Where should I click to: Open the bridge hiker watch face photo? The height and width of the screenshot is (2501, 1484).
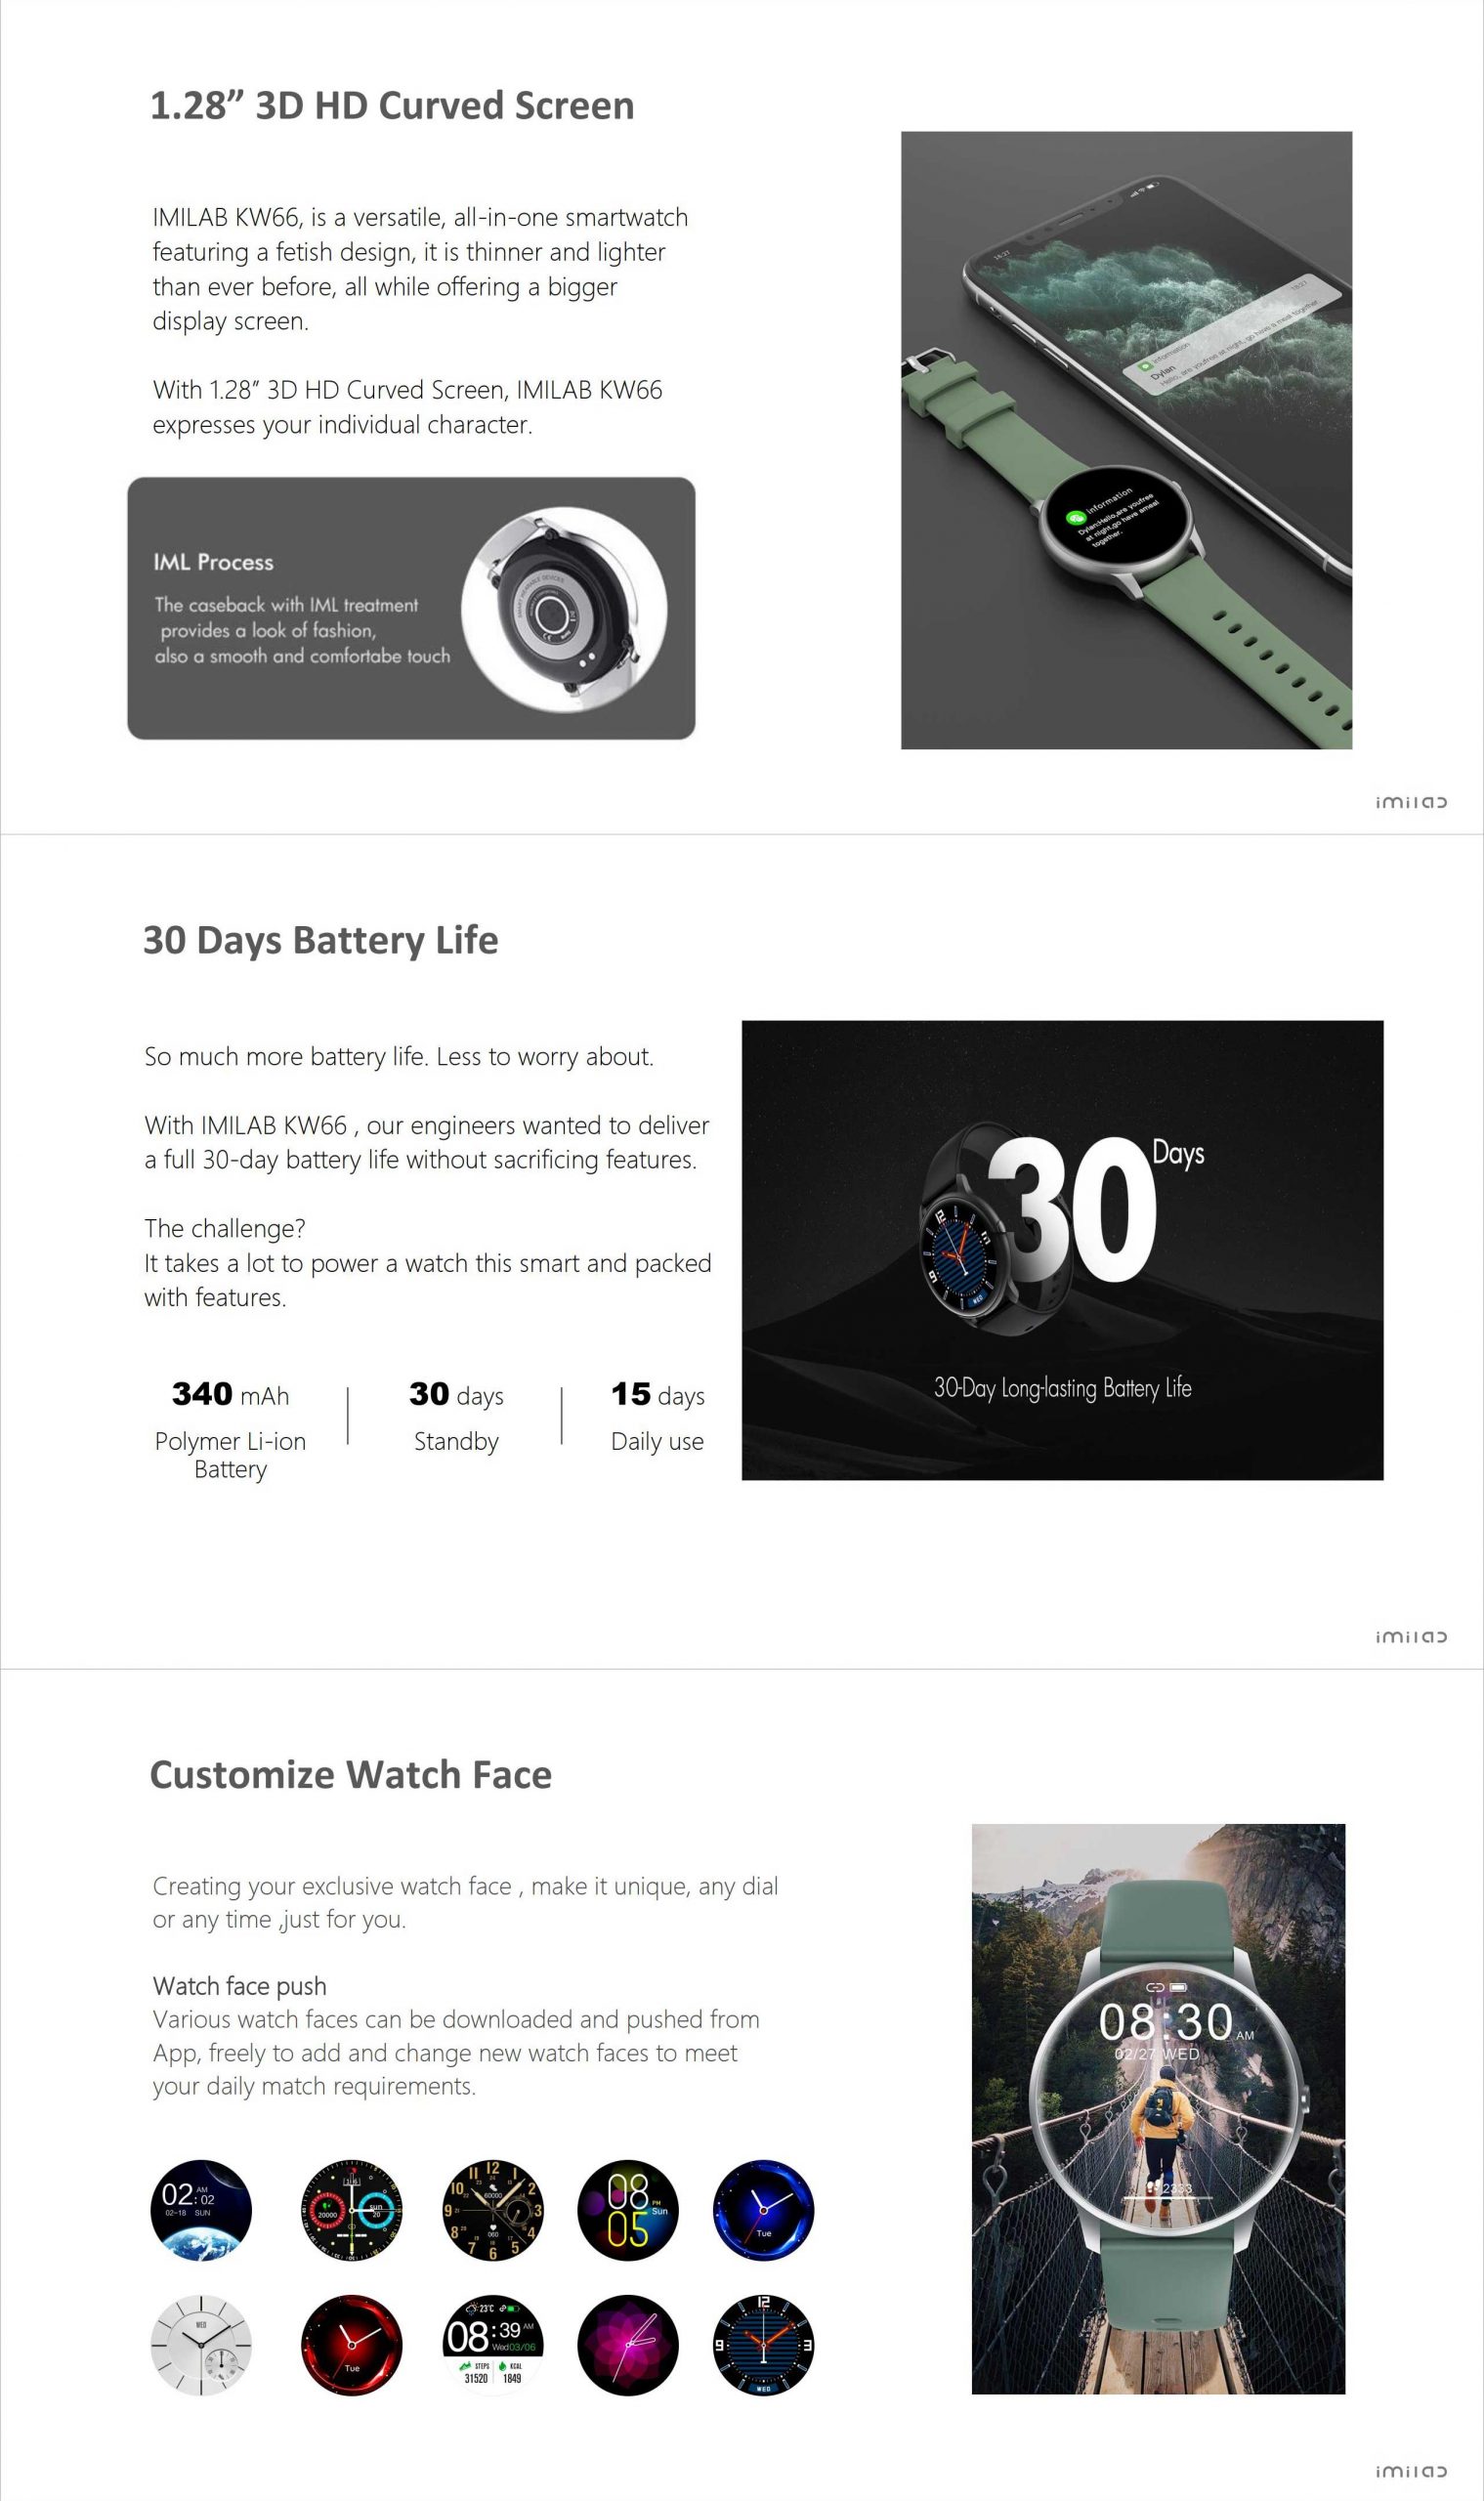[1158, 2109]
